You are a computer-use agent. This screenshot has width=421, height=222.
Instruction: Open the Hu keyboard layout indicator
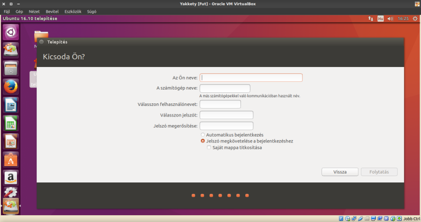click(x=380, y=18)
